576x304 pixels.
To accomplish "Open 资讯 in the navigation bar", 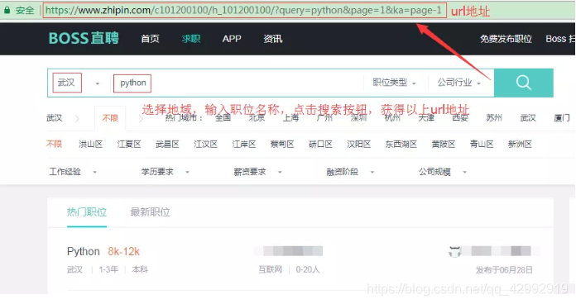I will pyautogui.click(x=273, y=39).
